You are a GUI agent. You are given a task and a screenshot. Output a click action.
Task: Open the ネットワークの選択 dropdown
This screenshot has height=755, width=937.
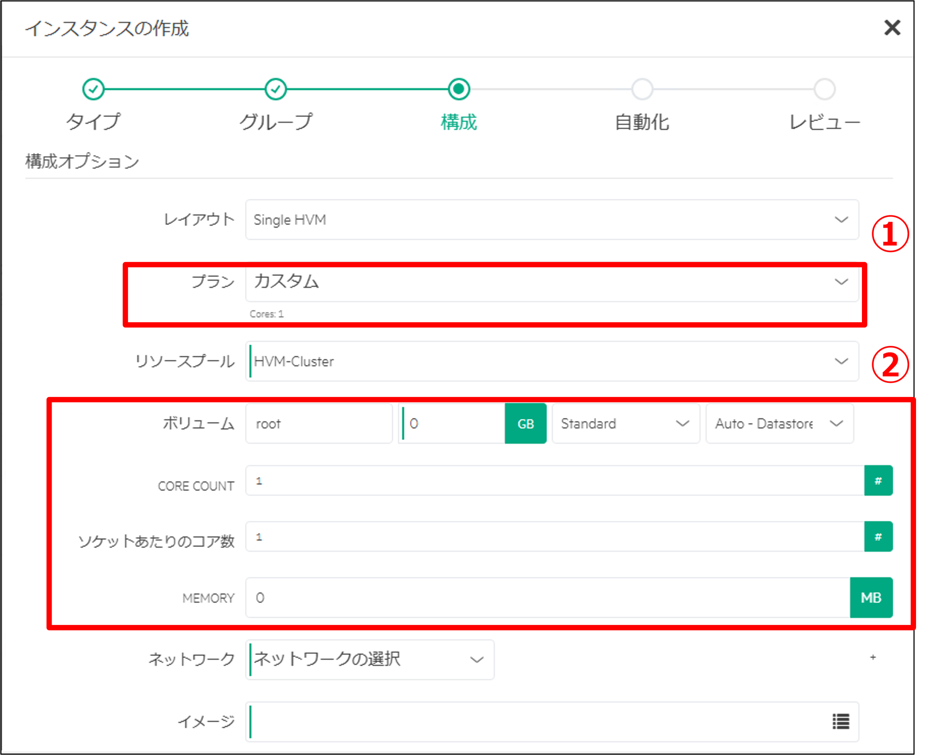pyautogui.click(x=370, y=659)
